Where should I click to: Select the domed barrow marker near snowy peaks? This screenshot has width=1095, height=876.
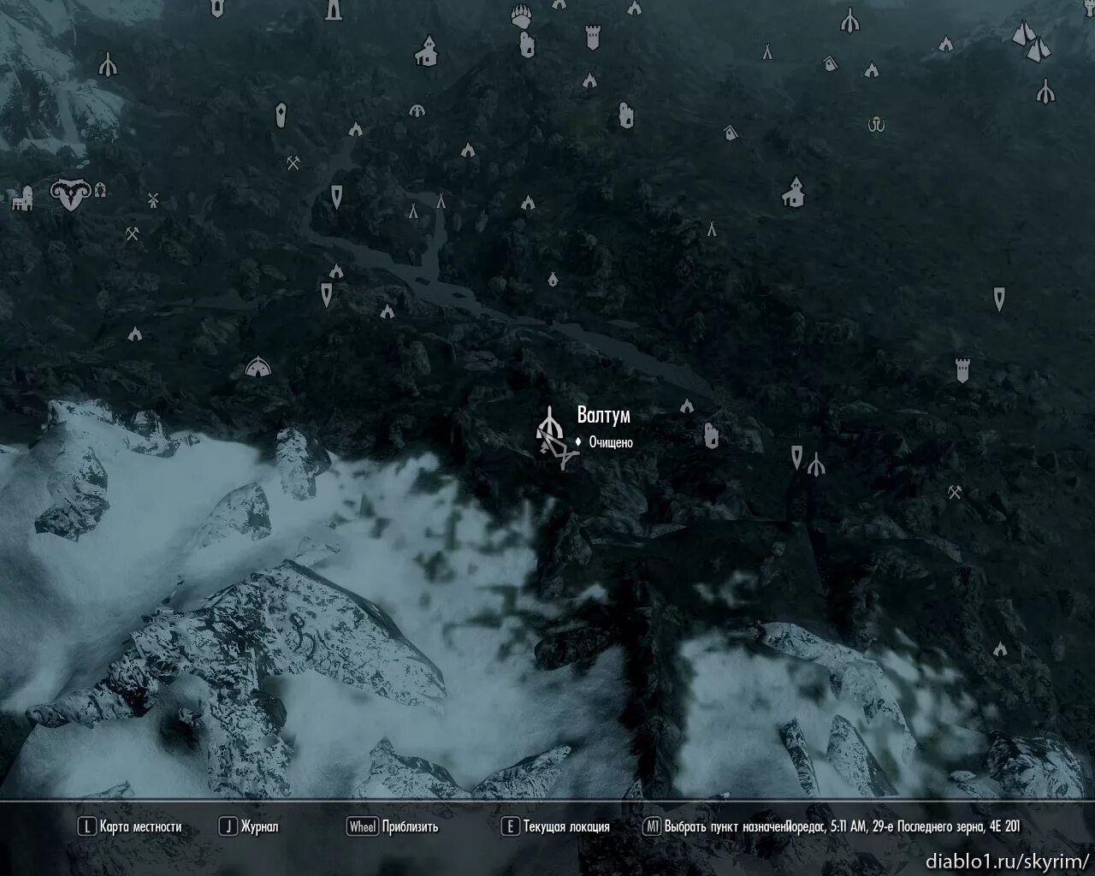(257, 367)
